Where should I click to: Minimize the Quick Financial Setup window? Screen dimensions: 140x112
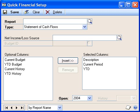click(122, 5)
